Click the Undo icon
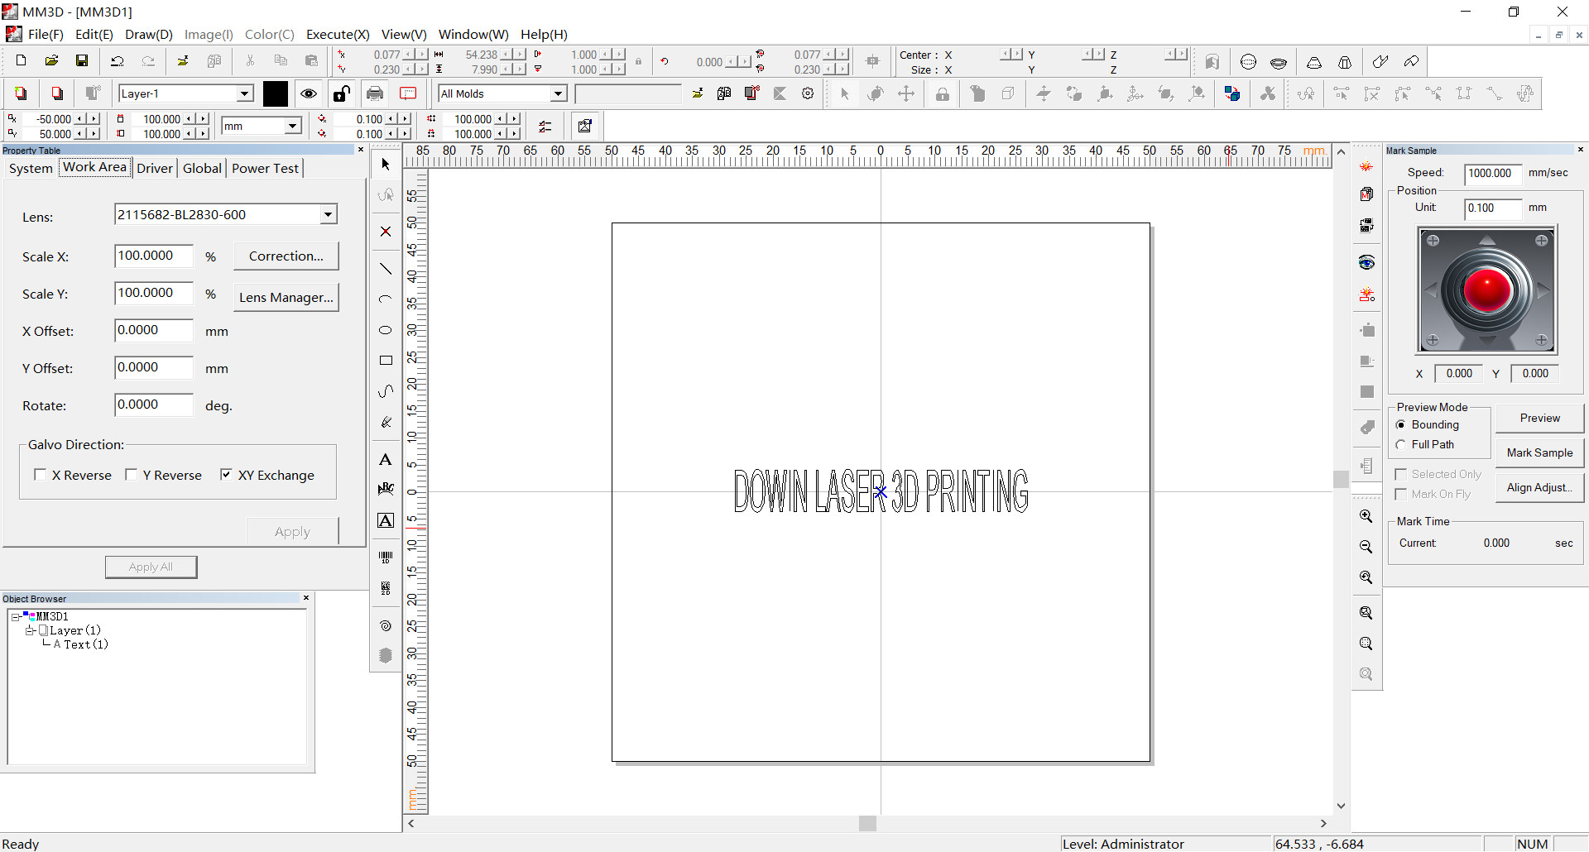 [x=118, y=61]
